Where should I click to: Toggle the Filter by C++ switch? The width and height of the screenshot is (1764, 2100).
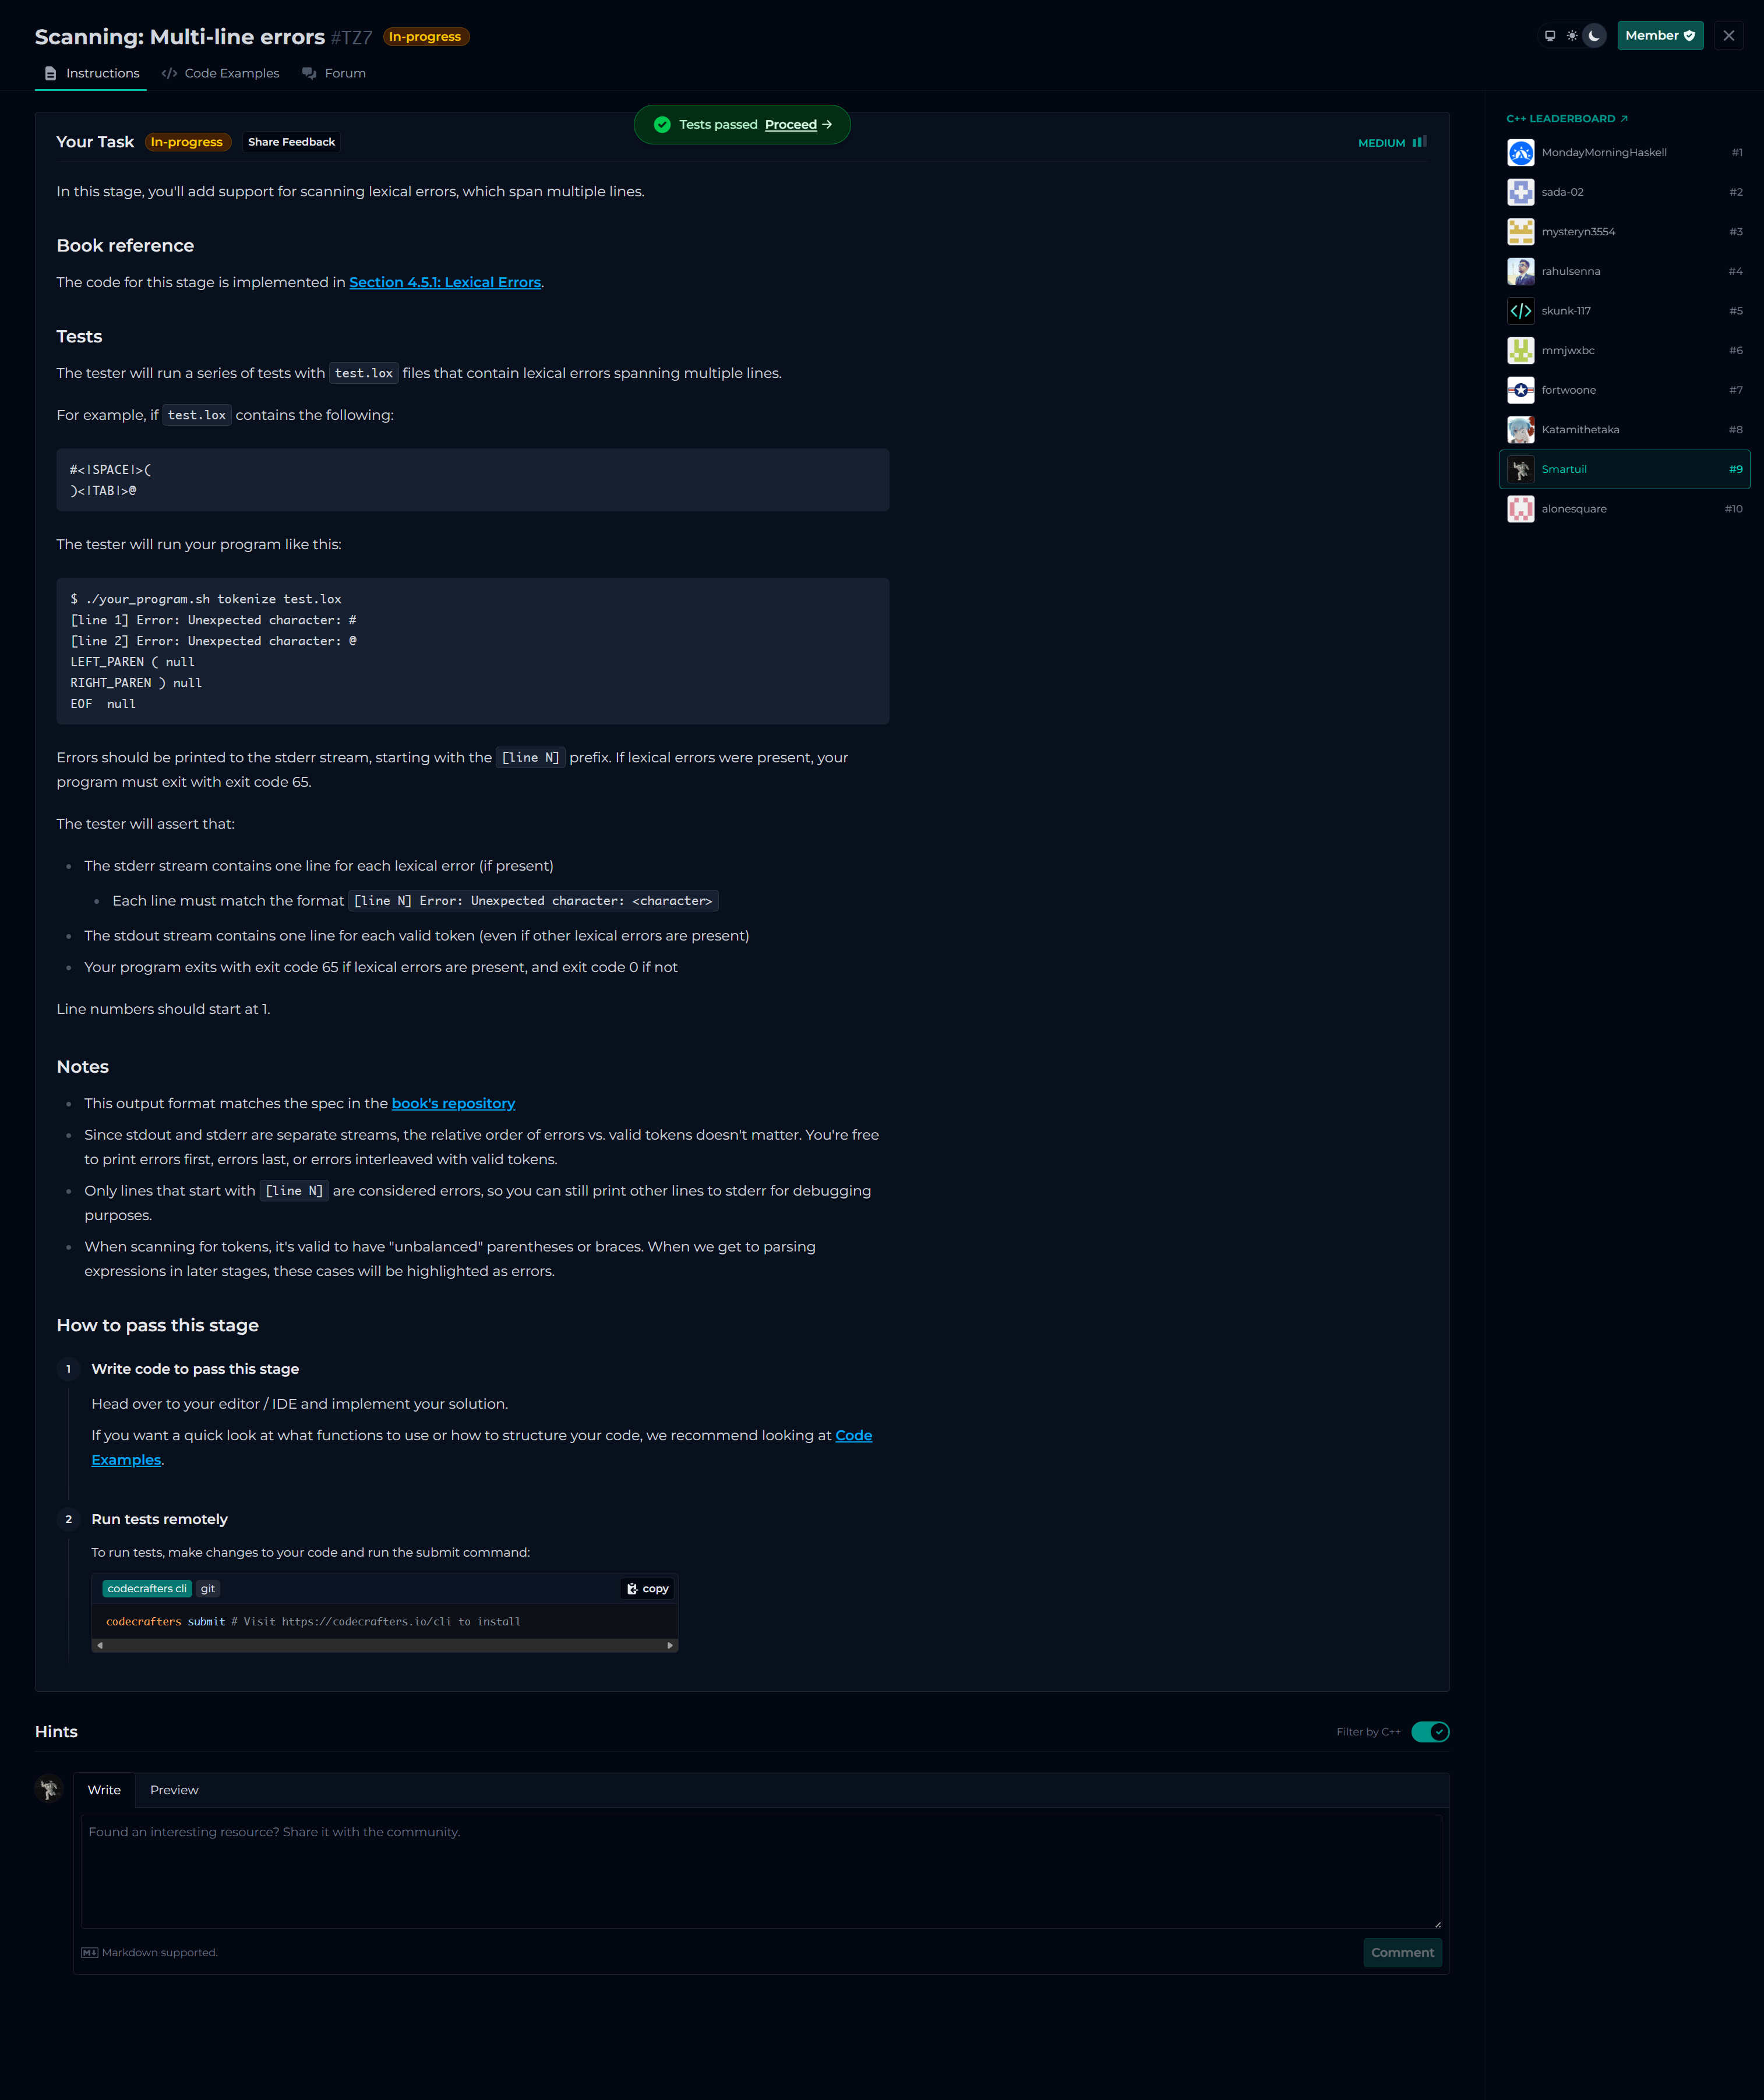(x=1430, y=1731)
